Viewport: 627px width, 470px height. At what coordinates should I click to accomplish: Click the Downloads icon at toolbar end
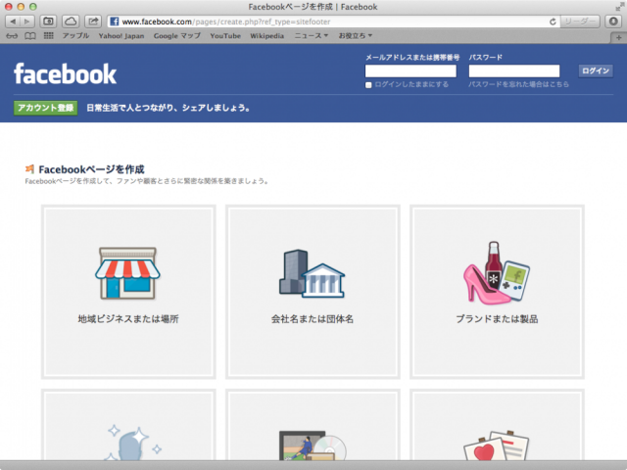click(x=613, y=22)
